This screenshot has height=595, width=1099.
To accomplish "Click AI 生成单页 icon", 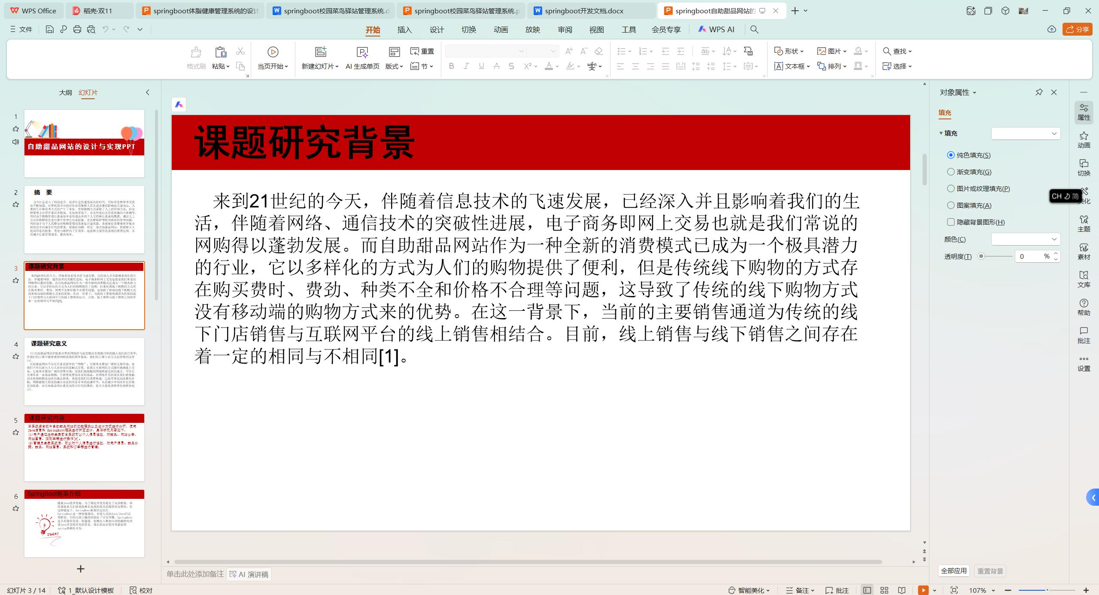I will coord(362,52).
